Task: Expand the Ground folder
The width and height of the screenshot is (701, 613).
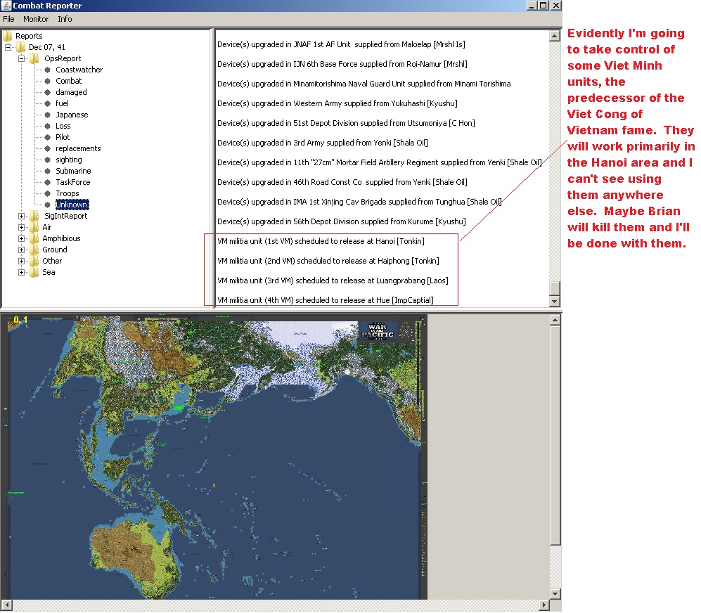Action: 21,250
